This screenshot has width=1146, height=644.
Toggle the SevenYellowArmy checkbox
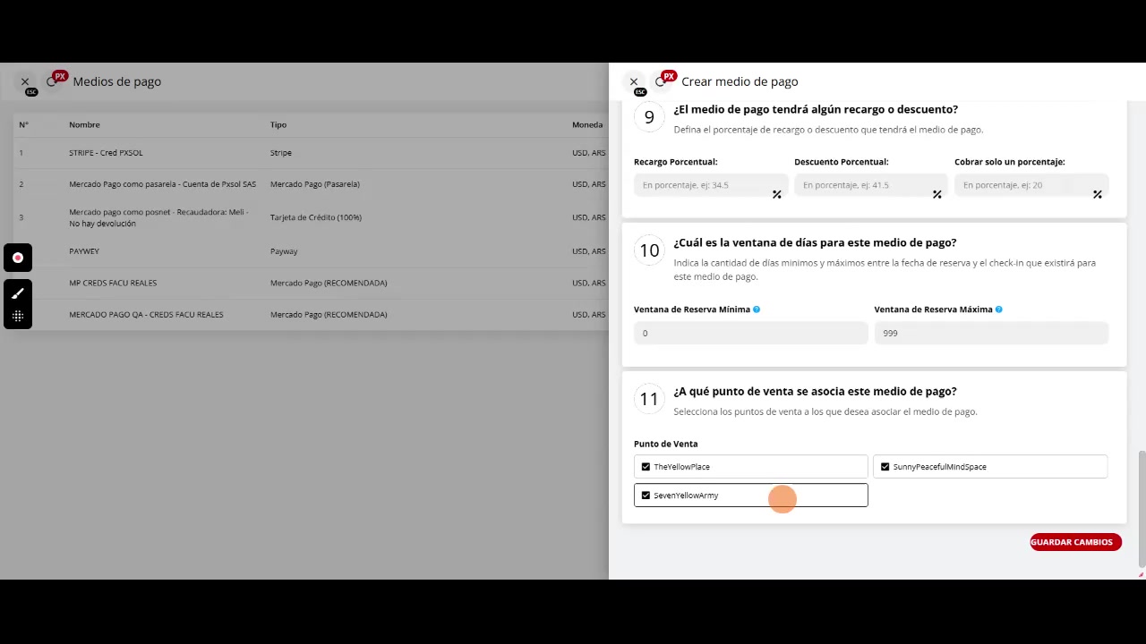[x=646, y=496]
